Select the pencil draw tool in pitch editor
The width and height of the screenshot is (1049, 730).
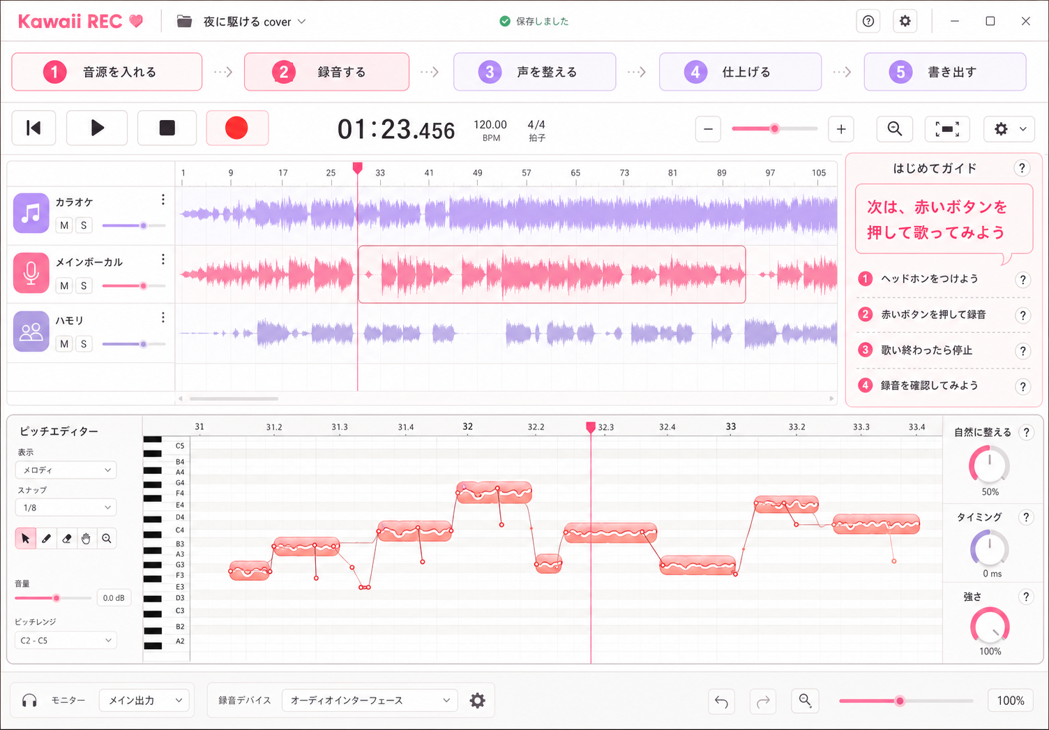pyautogui.click(x=46, y=539)
